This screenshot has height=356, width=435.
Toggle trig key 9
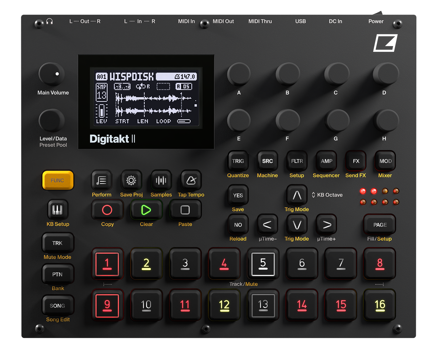tap(107, 305)
